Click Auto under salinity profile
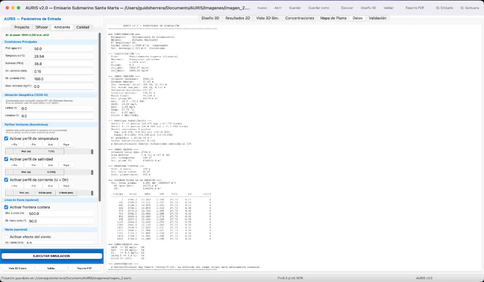The width and height of the screenshot is (484, 282). pyautogui.click(x=50, y=165)
